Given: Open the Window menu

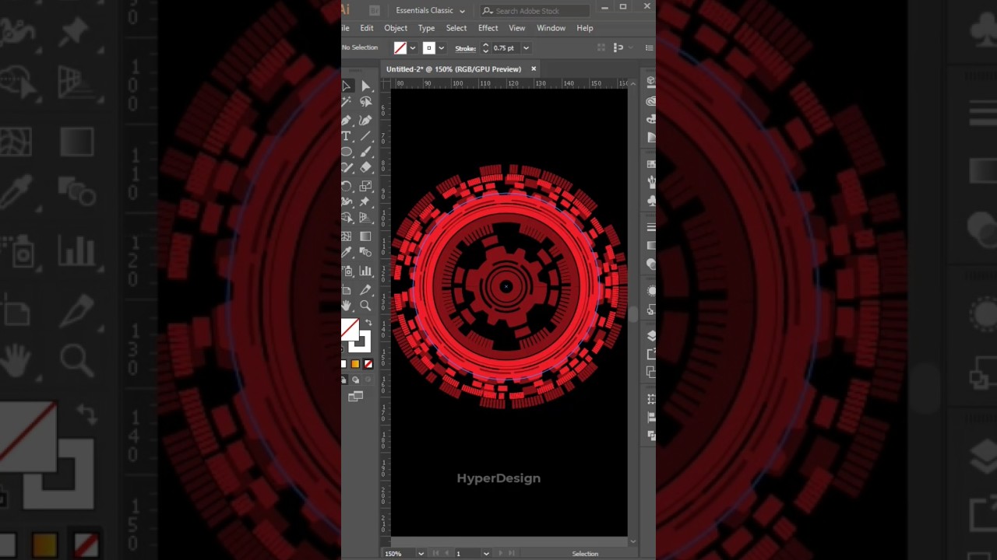Looking at the screenshot, I should pos(551,28).
